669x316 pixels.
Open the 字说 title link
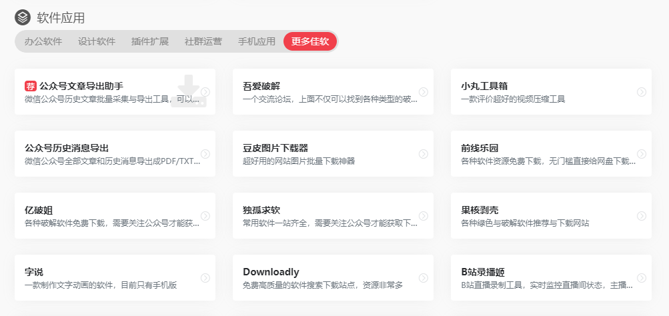click(x=34, y=272)
